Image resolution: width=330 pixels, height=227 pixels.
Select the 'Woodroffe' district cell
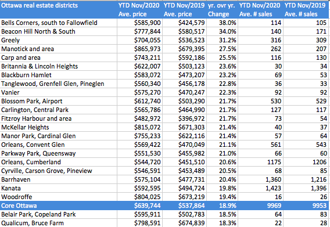pos(59,197)
